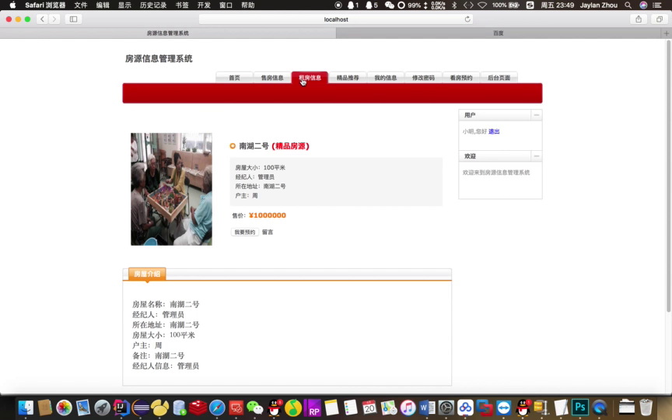Open the Safari浏览器 application menu
The height and width of the screenshot is (420, 672).
pos(45,5)
